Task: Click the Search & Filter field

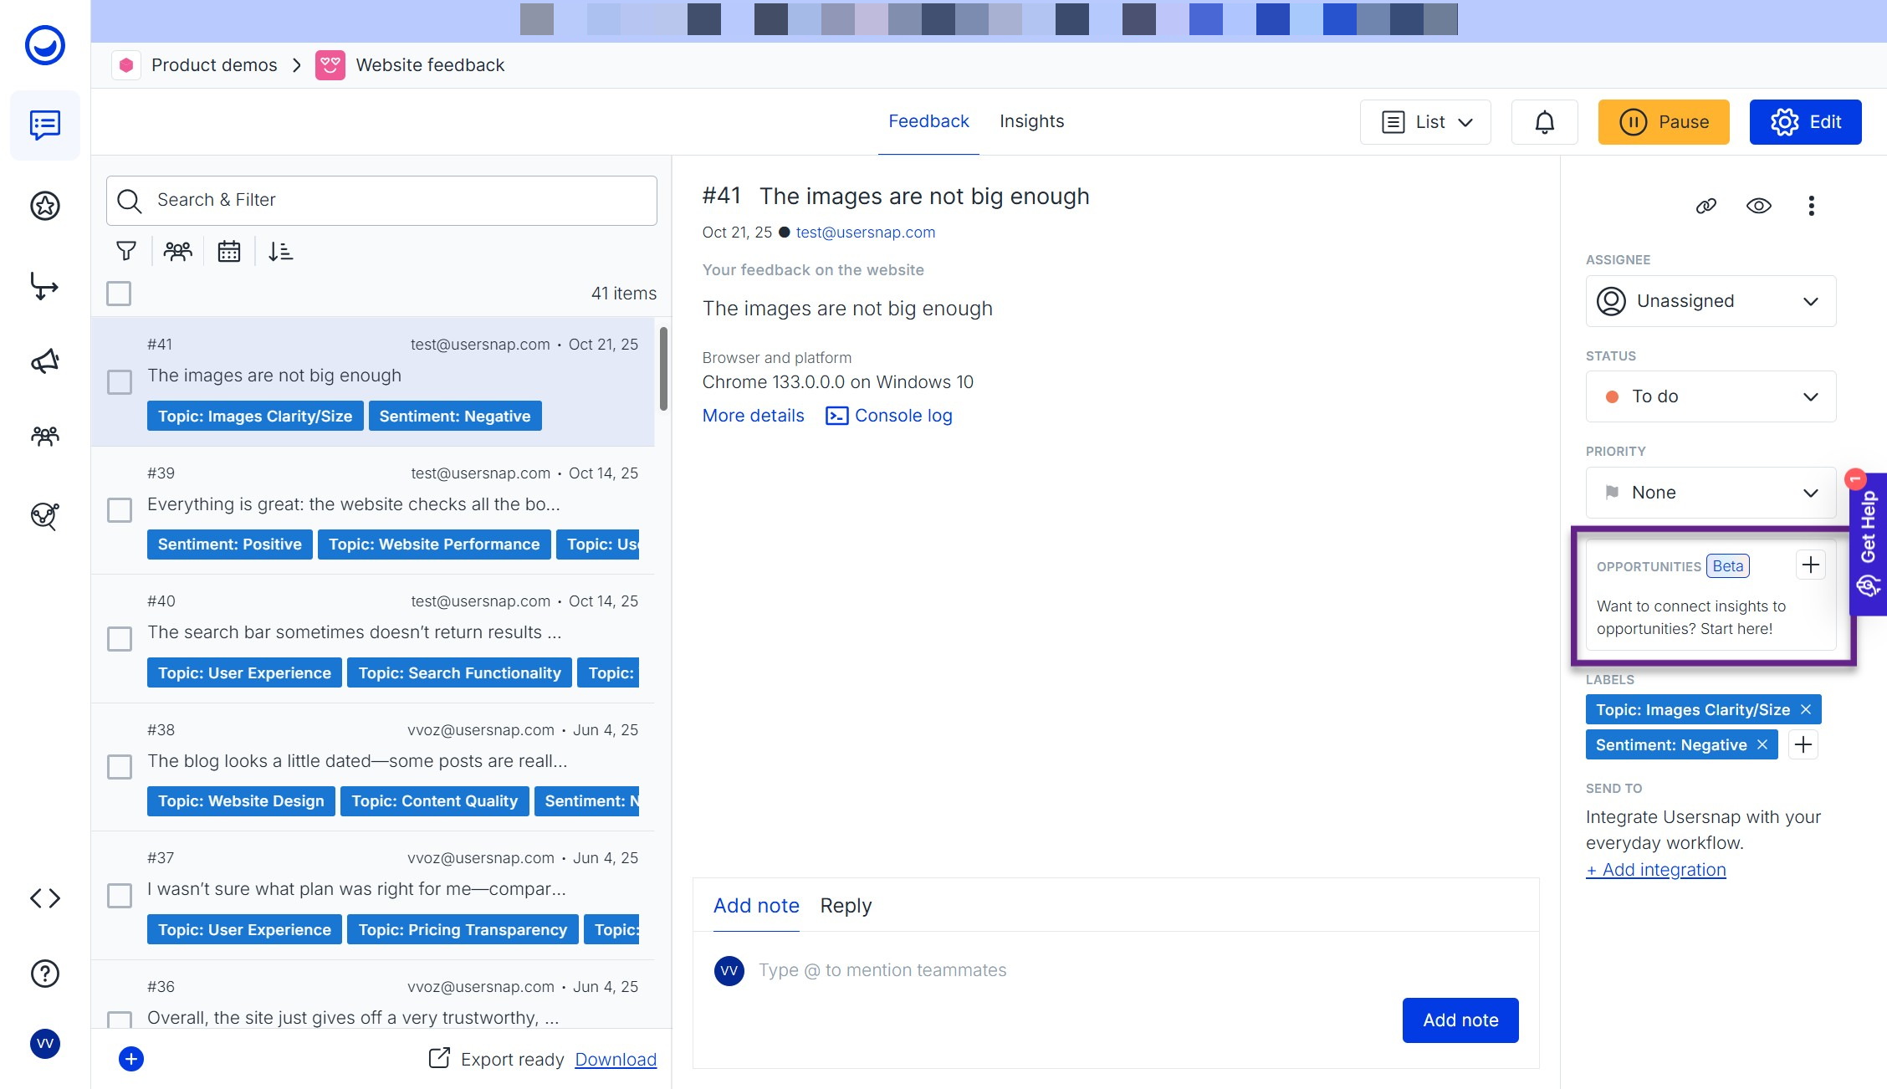Action: point(381,200)
